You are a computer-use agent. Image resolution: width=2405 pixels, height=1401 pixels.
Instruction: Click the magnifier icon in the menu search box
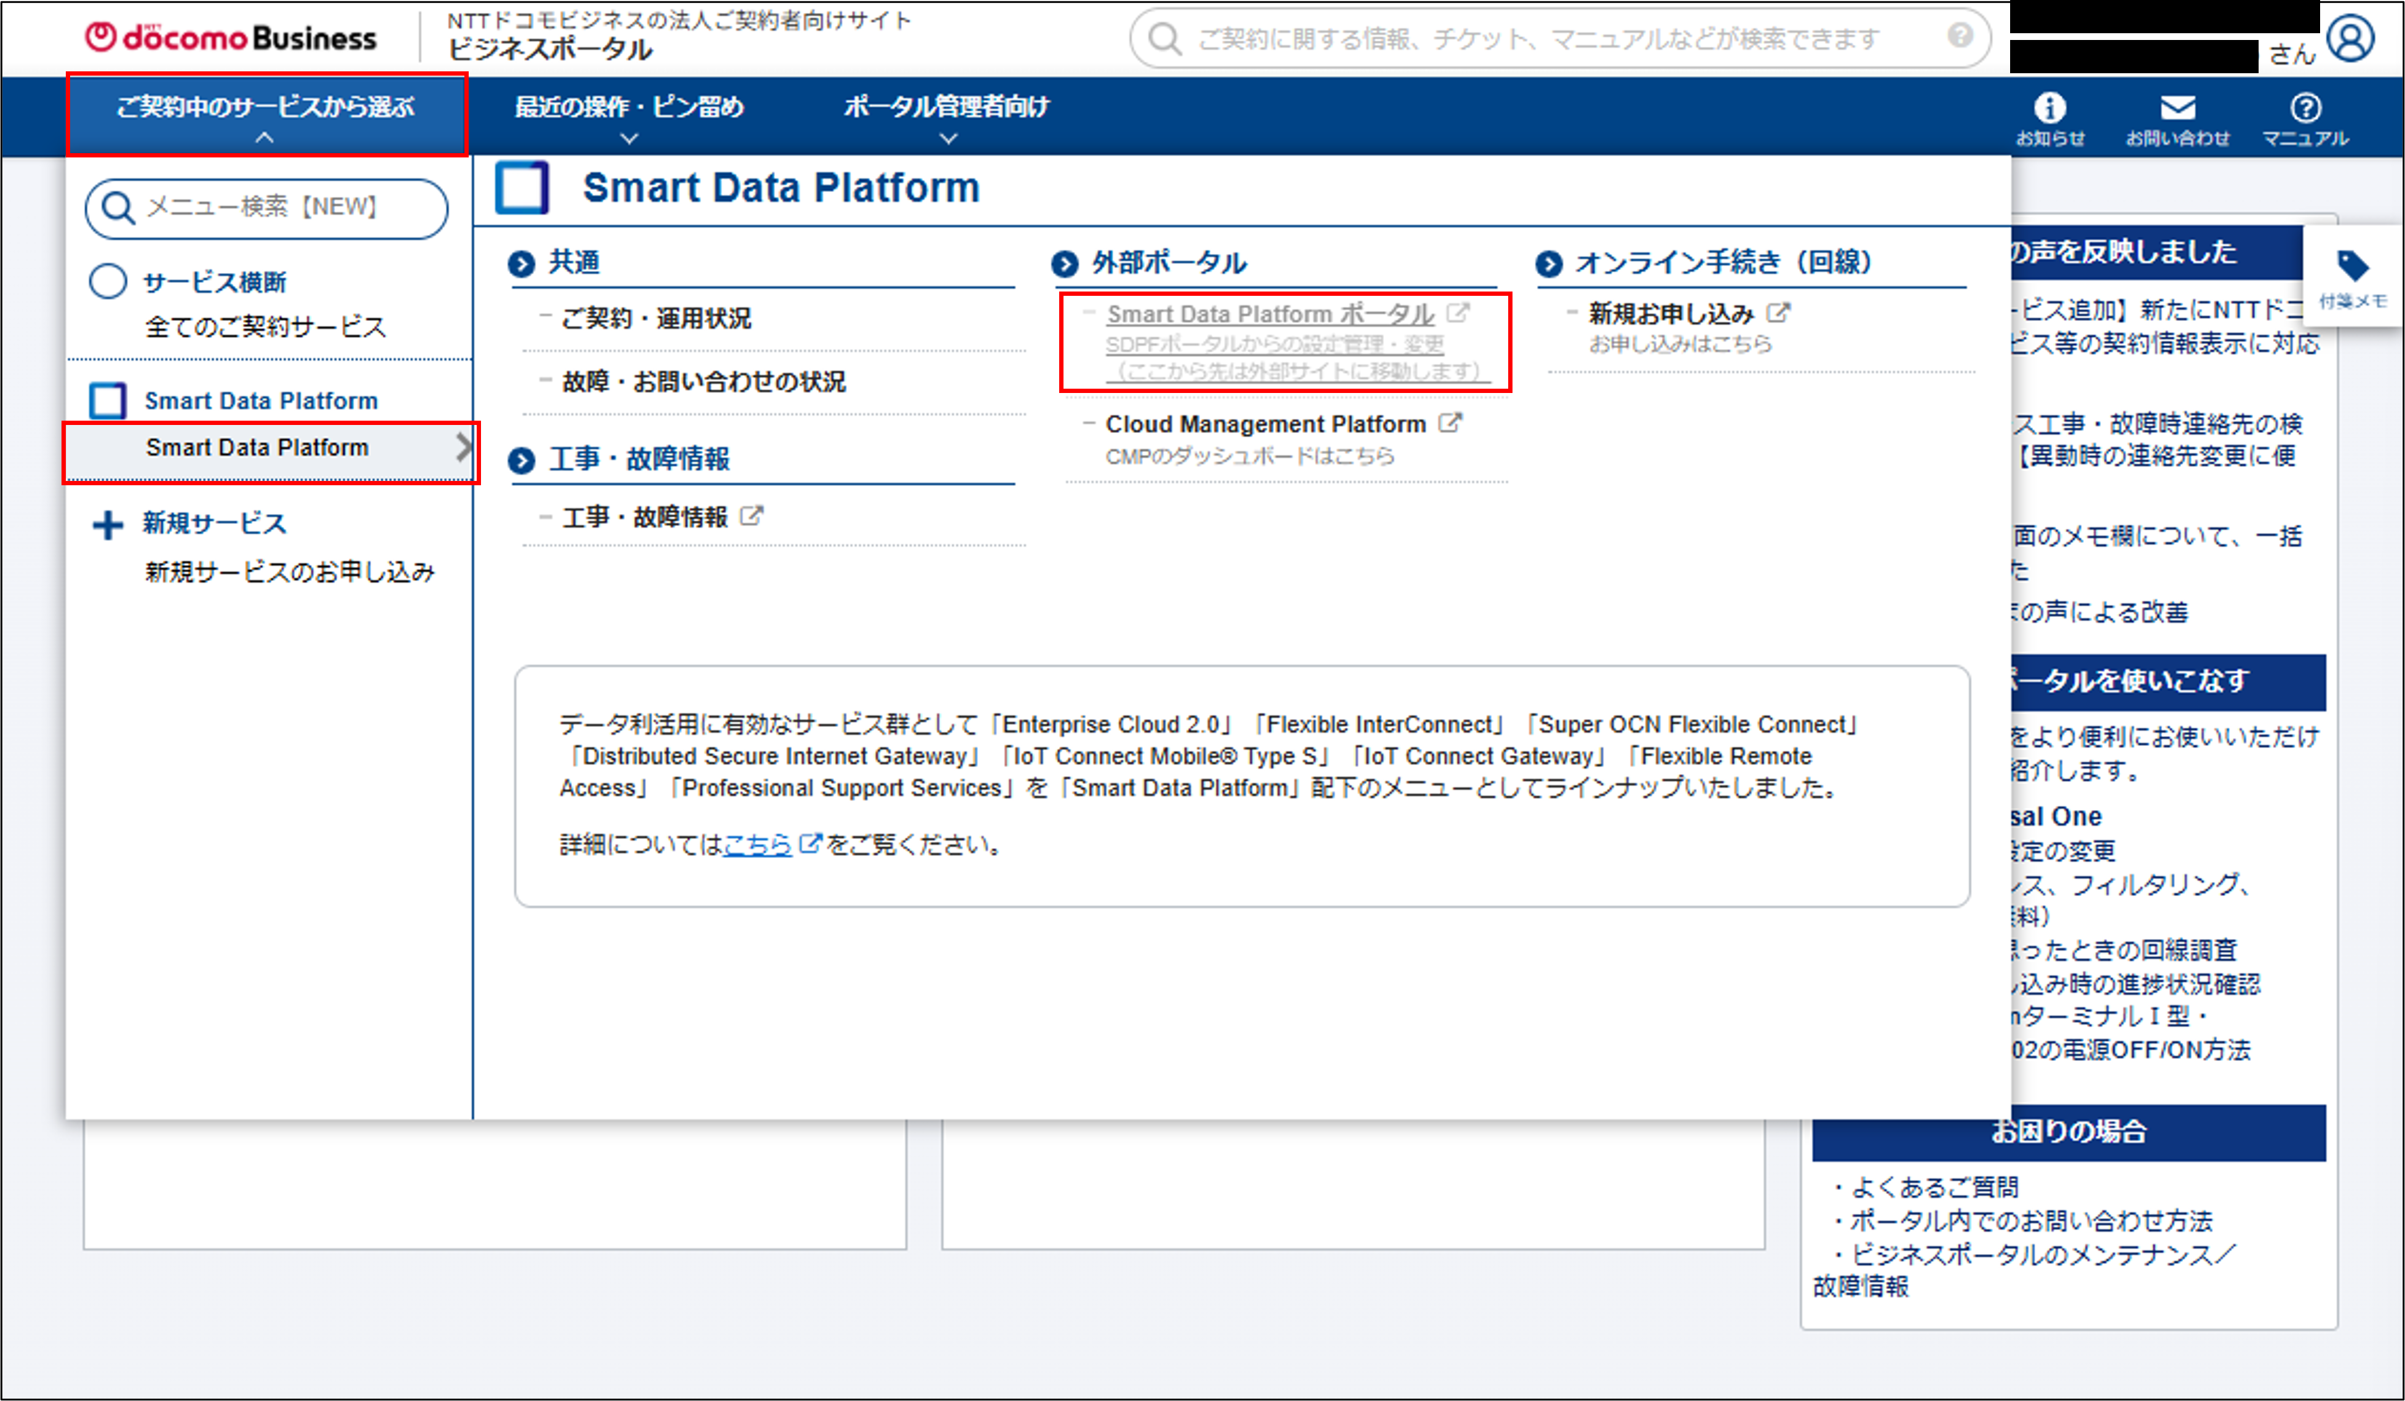[118, 207]
